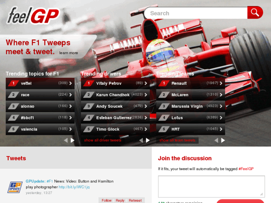Open the chevron next to vettel topic
This screenshot has width=271, height=203.
point(70,83)
